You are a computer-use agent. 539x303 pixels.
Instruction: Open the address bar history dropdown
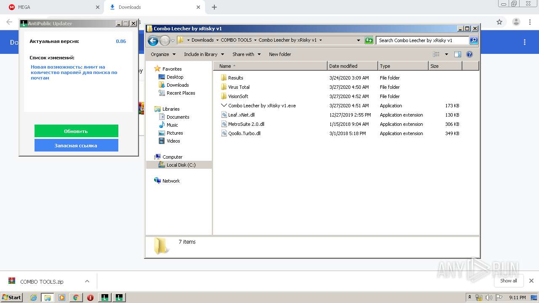(358, 40)
